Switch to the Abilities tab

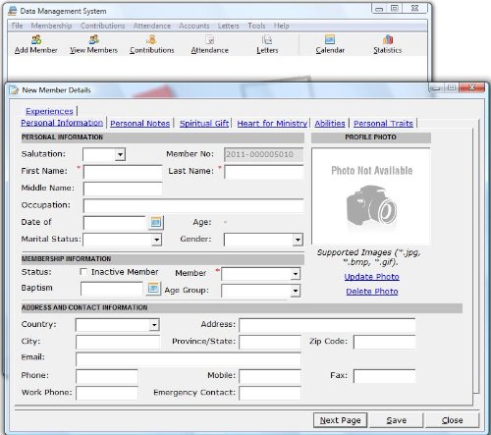(x=330, y=124)
